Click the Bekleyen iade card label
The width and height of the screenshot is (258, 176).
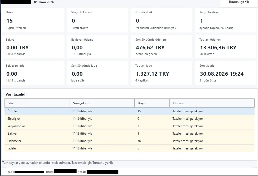15,66
